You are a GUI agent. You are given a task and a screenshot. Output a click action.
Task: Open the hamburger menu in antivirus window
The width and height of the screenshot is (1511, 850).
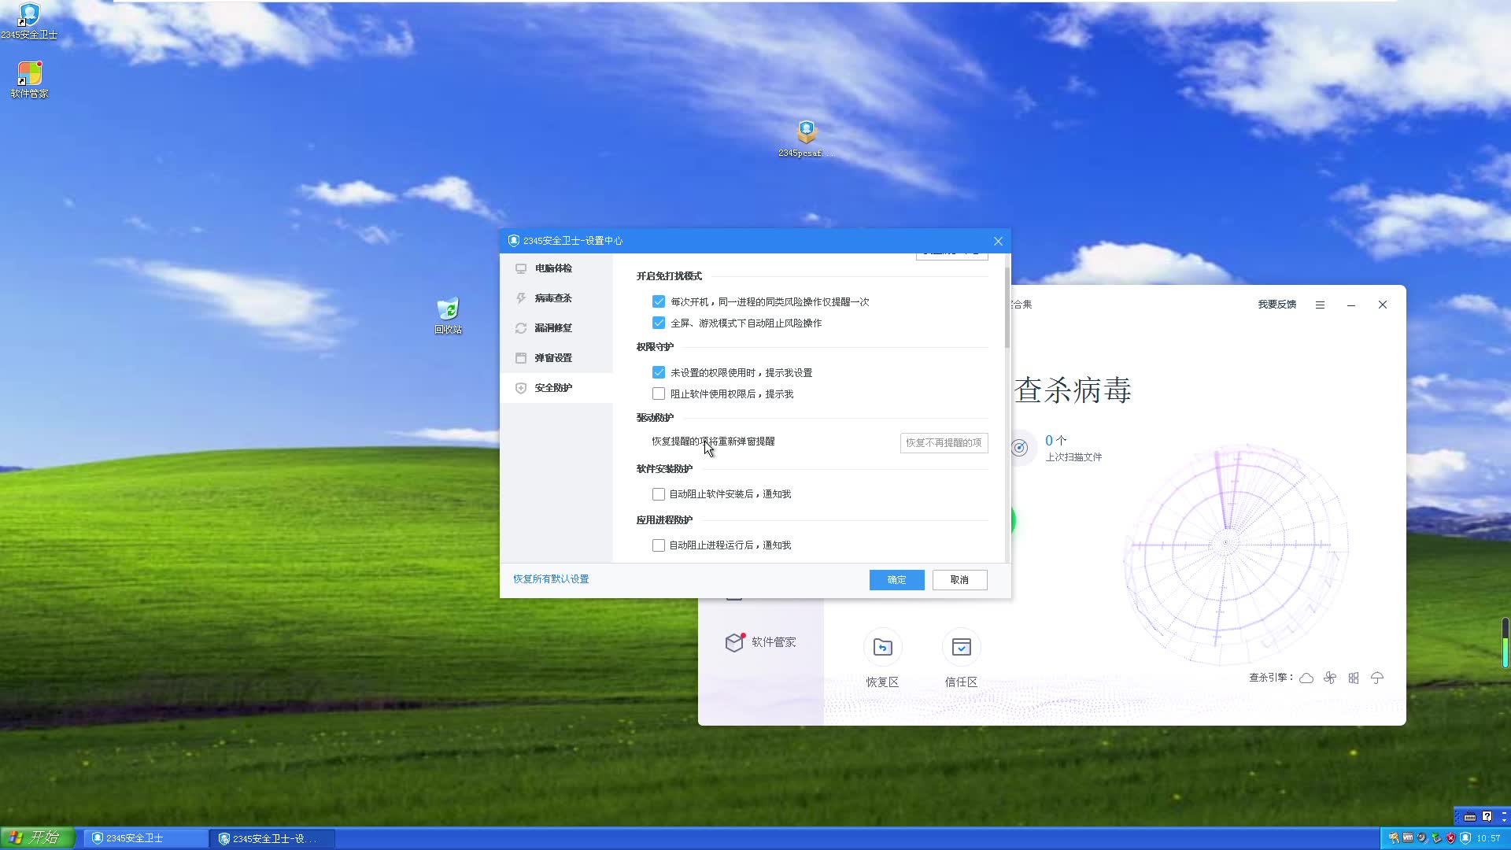click(x=1321, y=305)
